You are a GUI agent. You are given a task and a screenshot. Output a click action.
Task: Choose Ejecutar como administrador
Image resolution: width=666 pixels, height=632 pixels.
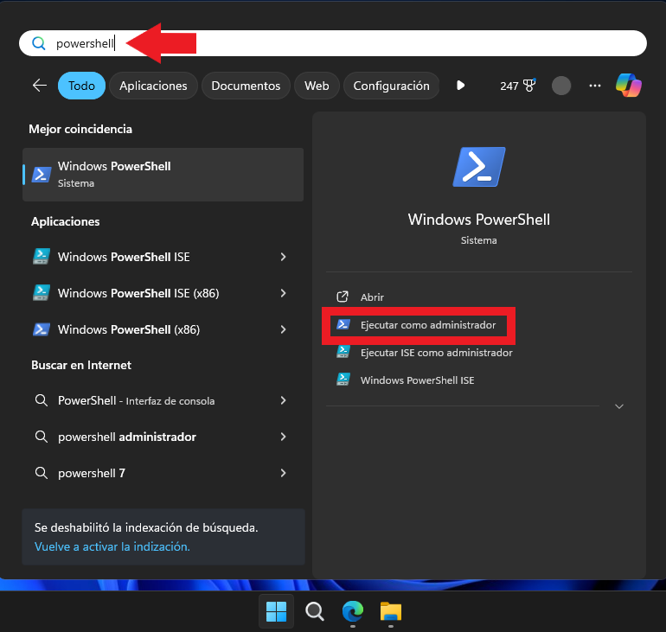point(428,325)
